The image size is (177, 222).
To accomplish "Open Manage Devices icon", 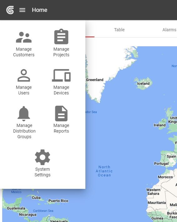I will point(61,75).
